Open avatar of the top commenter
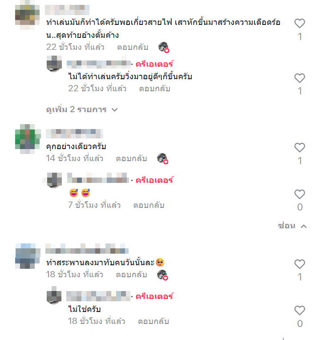The width and height of the screenshot is (327, 340). (x=27, y=15)
